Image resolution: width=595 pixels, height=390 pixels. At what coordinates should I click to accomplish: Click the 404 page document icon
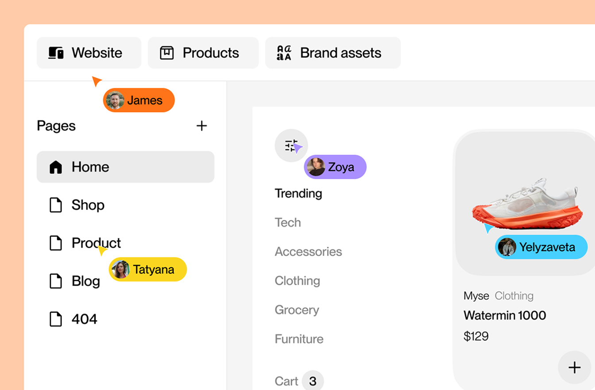coord(56,319)
